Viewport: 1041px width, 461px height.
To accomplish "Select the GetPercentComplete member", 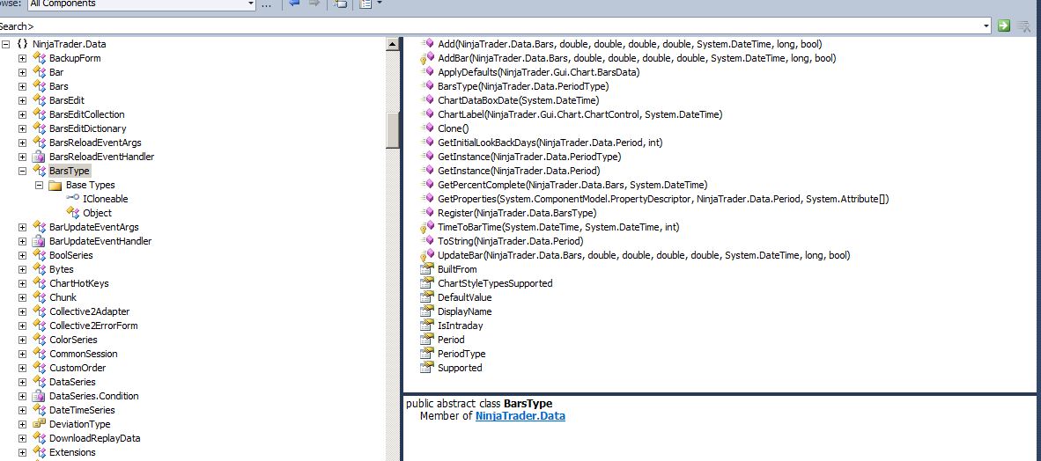I will click(x=572, y=185).
